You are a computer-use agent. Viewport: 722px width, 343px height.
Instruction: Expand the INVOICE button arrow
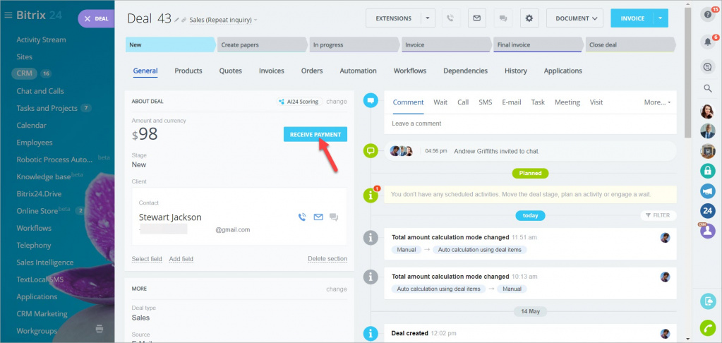661,18
